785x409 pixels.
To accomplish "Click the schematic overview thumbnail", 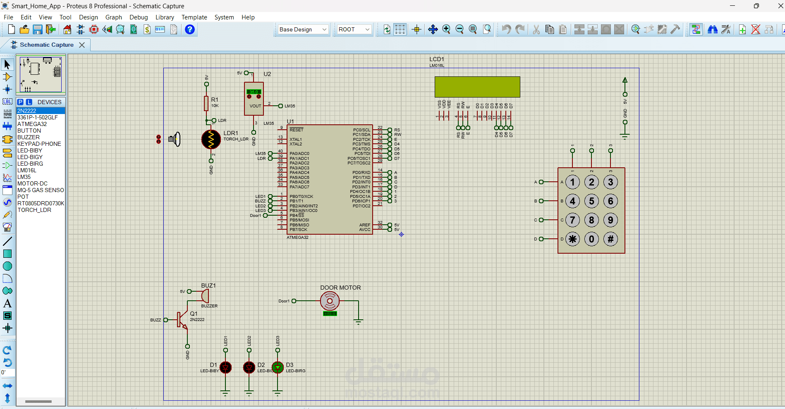I will (x=41, y=74).
